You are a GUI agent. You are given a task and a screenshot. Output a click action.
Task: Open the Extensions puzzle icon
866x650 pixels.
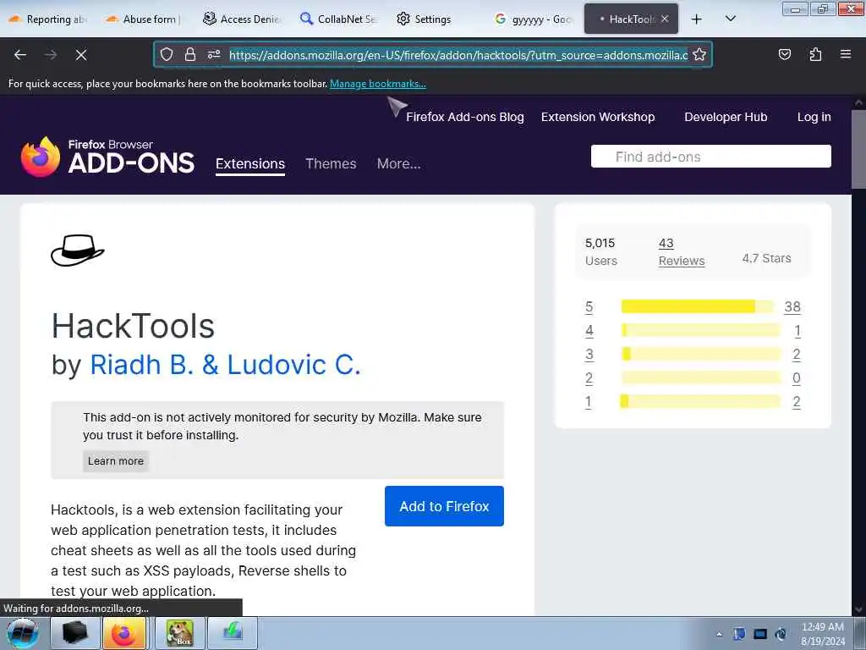(x=815, y=54)
